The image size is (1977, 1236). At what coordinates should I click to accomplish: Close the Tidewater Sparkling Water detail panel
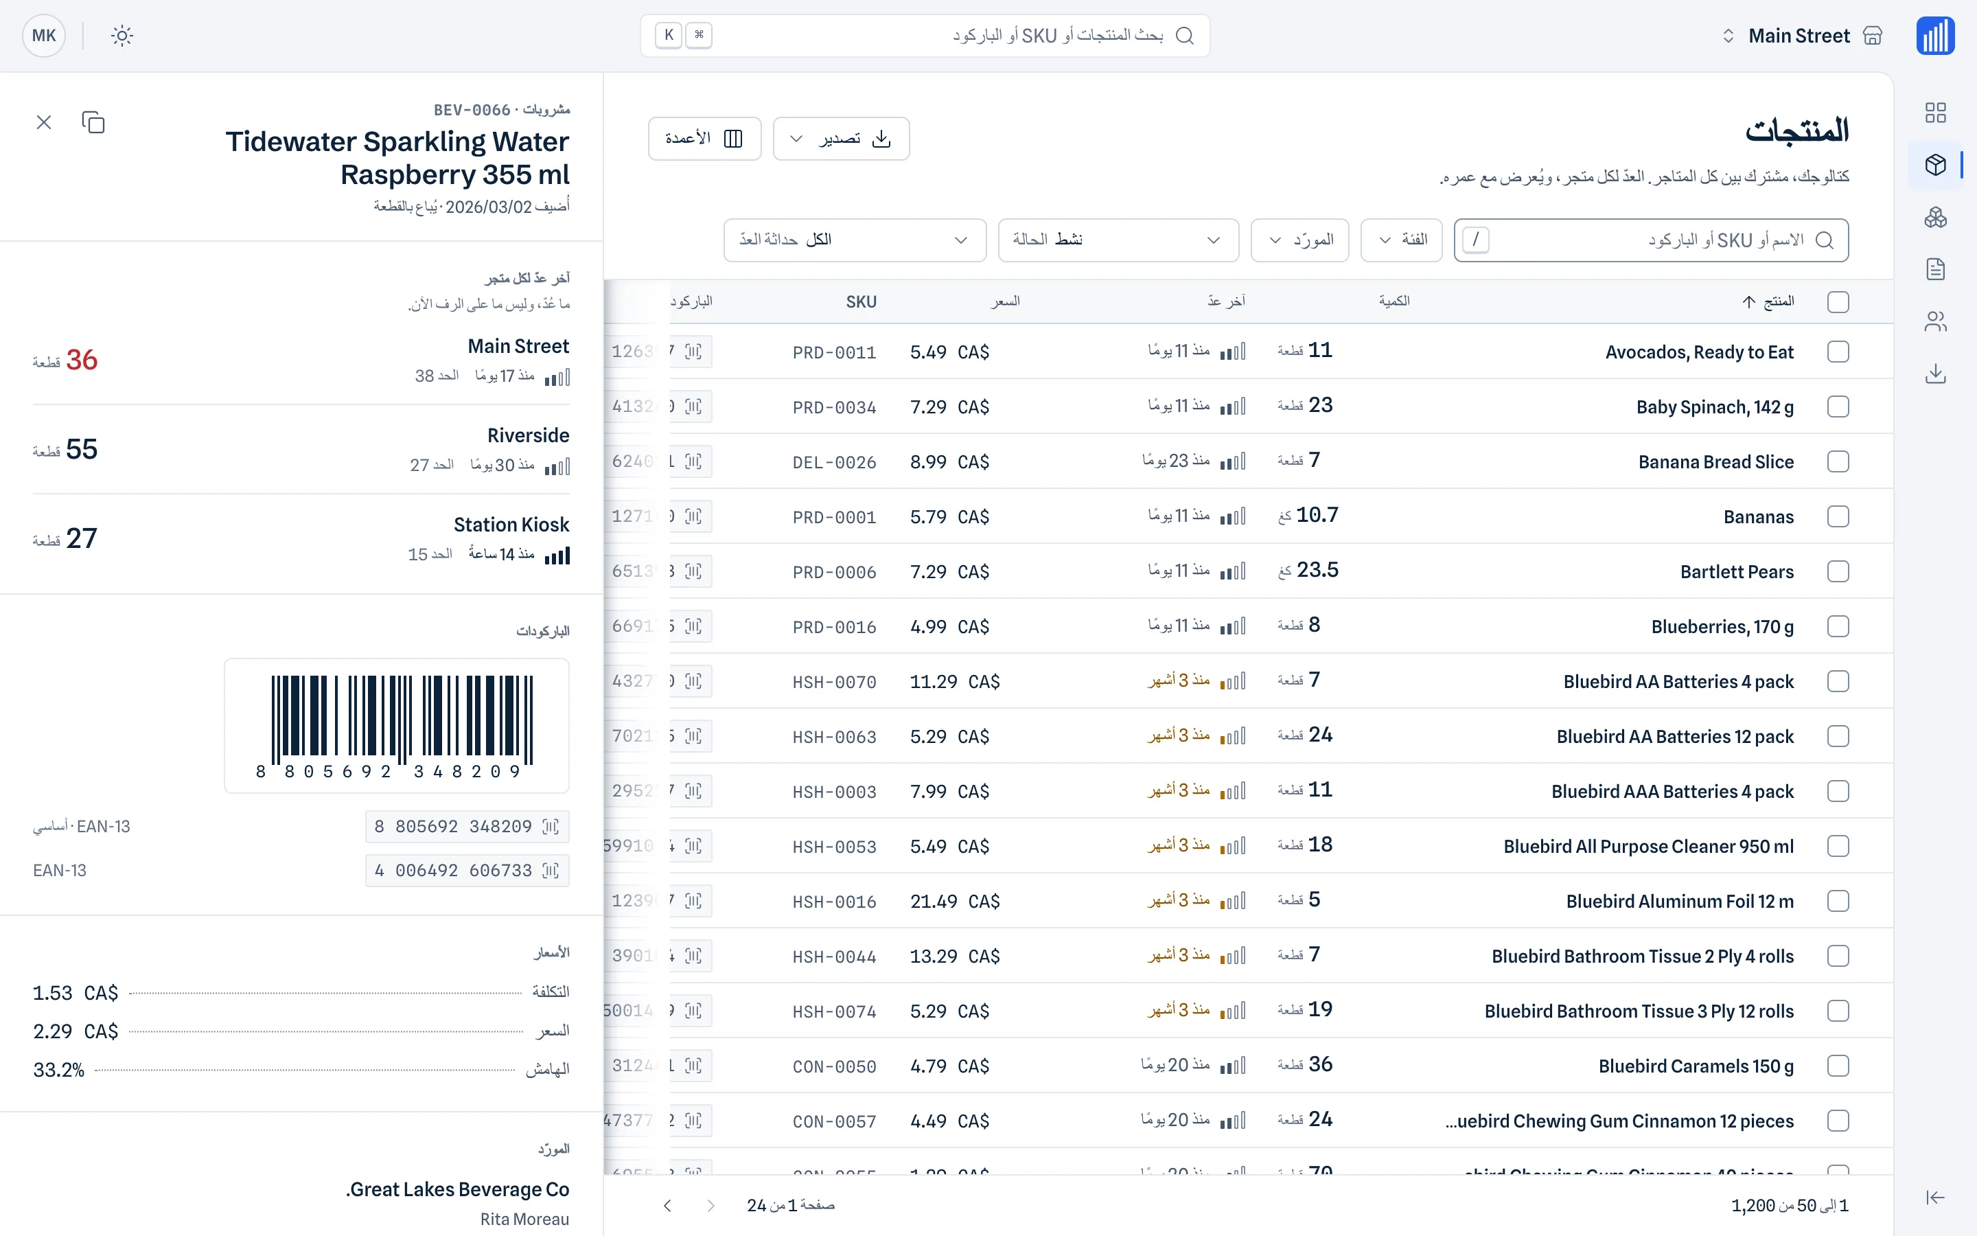(x=44, y=122)
